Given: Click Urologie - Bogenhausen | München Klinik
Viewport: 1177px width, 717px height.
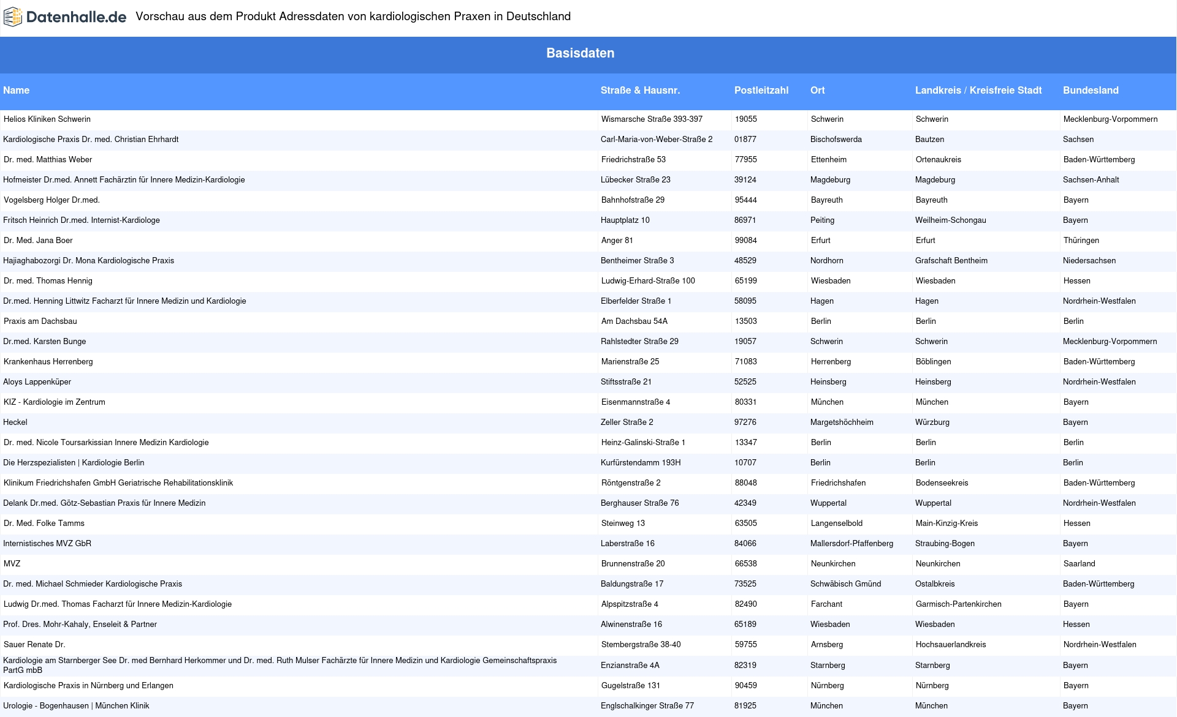Looking at the screenshot, I should [x=76, y=706].
